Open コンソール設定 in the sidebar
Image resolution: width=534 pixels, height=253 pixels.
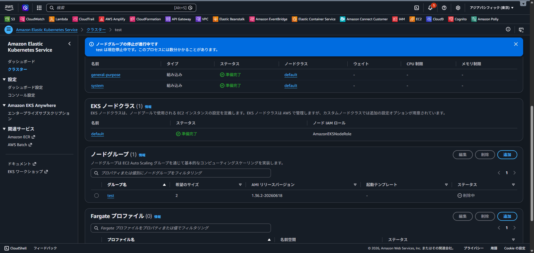(21, 95)
